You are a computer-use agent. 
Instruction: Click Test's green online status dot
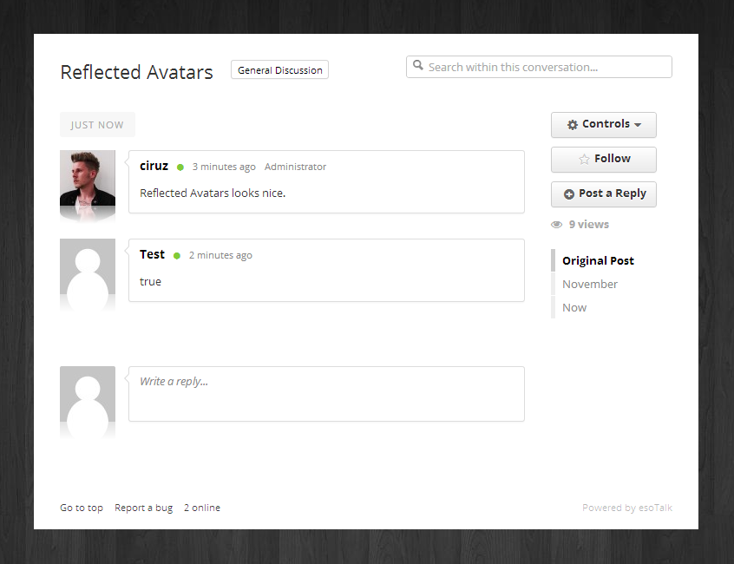click(x=177, y=256)
